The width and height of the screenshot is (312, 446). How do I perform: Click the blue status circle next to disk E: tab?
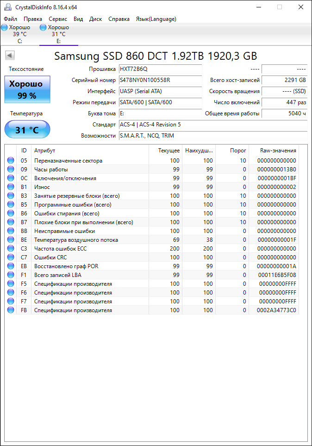click(43, 27)
